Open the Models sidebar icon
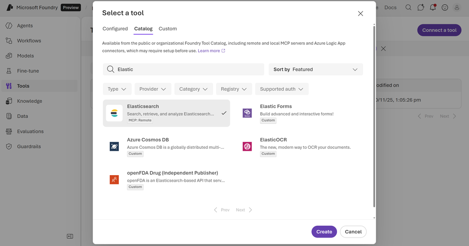Screen dimensions: 469x246 [x=9, y=56]
